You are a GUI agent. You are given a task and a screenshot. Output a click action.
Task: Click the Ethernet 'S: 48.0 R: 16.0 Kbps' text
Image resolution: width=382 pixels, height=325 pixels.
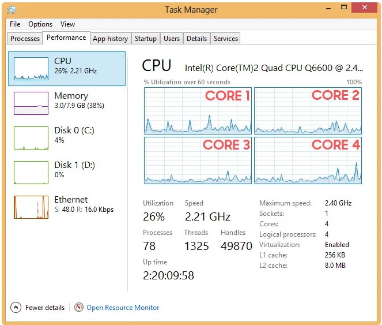84,210
